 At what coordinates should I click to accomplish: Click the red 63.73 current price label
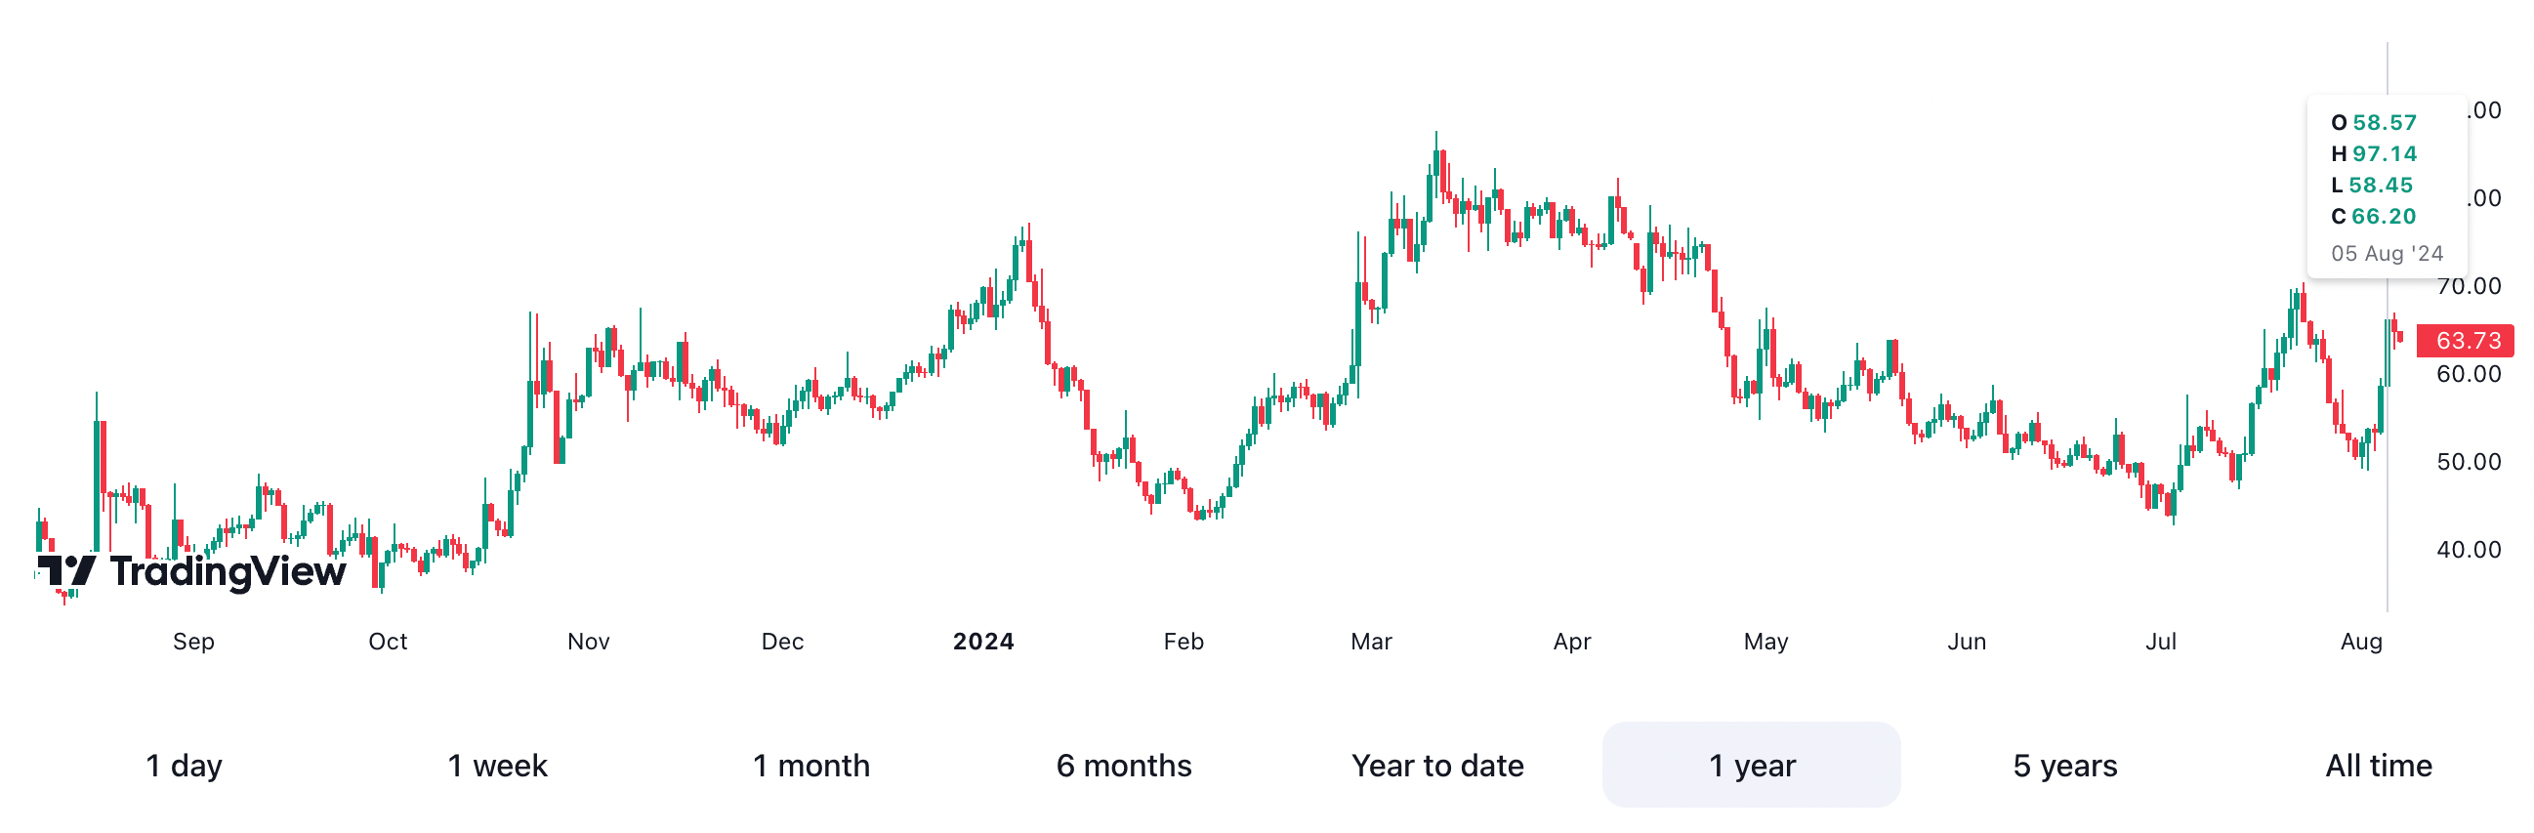pyautogui.click(x=2467, y=341)
